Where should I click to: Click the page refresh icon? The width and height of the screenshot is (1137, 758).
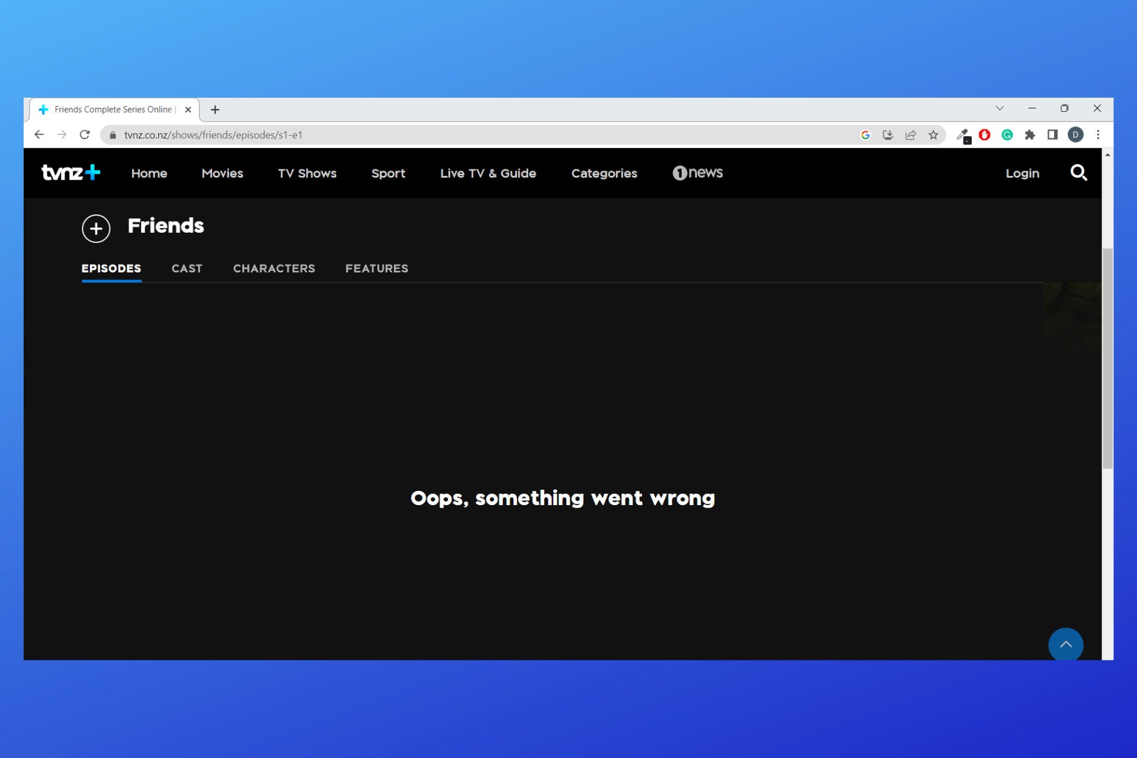[85, 134]
